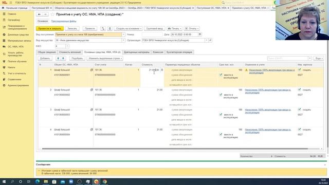Screen dimensions: 329x185
Task: Open calculator in the Стоимость cell of row 1
Action: [162, 70]
